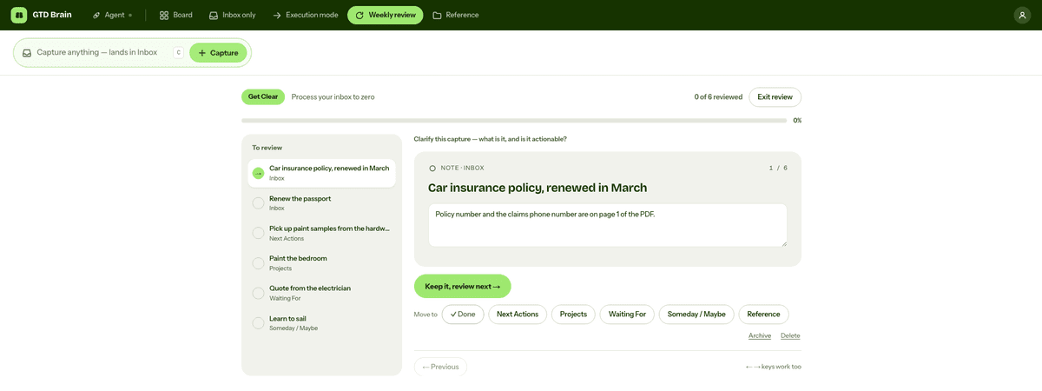This screenshot has width=1042, height=391.
Task: Click the 1 / 6 counter text
Action: coord(778,168)
